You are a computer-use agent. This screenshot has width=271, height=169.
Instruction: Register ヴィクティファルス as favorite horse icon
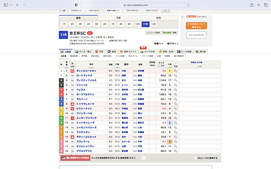point(176,80)
